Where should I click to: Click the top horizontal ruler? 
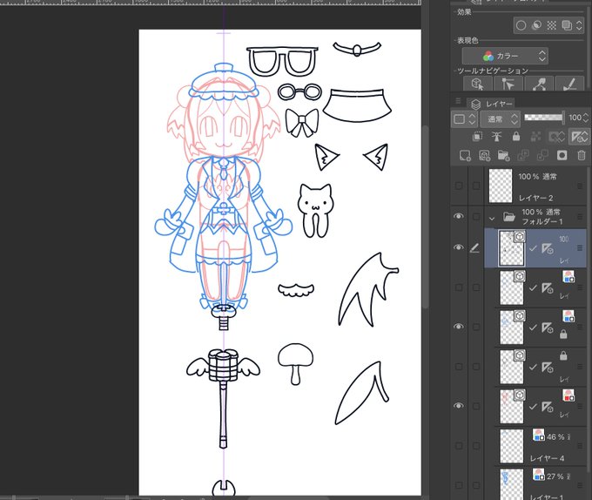coord(211,2)
